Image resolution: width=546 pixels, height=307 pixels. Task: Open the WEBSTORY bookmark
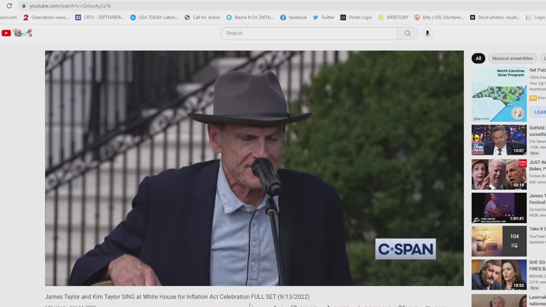tap(393, 17)
